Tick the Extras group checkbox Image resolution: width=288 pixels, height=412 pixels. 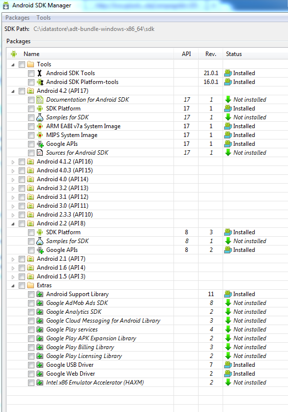coord(22,286)
